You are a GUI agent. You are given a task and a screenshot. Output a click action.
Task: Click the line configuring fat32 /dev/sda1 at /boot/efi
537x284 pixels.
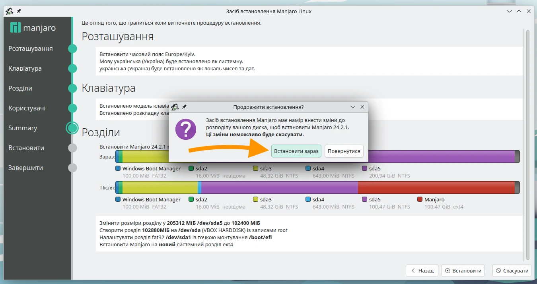coord(186,237)
